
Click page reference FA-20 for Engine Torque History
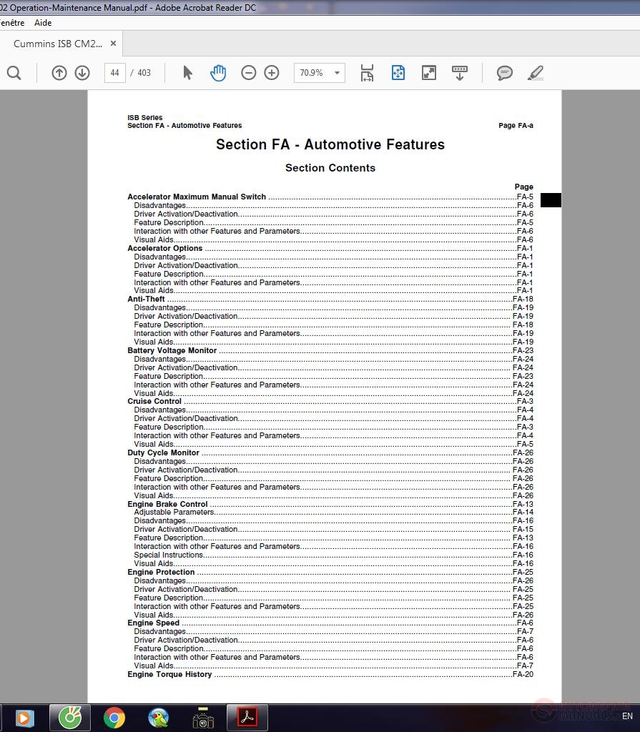tap(523, 675)
